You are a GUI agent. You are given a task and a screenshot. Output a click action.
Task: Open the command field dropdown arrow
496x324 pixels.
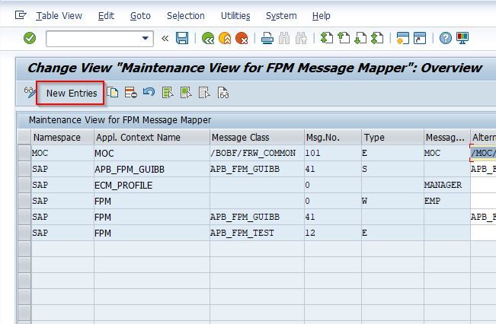[146, 39]
